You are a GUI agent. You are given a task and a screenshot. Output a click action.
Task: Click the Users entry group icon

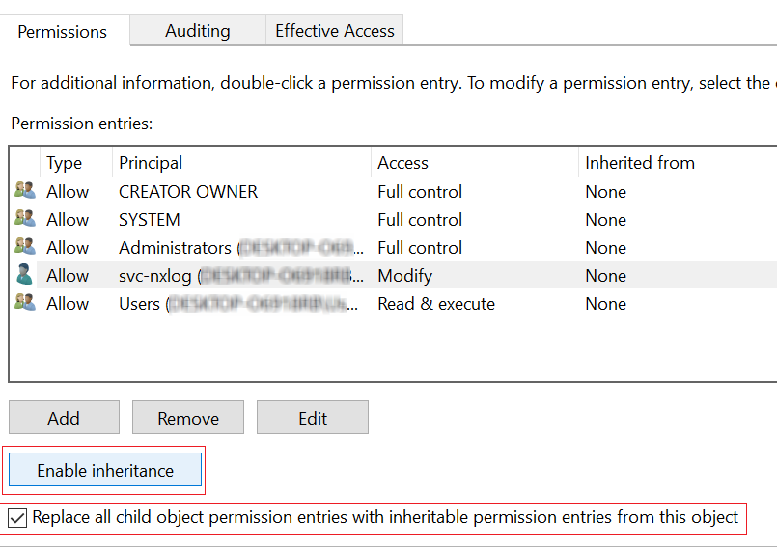[24, 303]
